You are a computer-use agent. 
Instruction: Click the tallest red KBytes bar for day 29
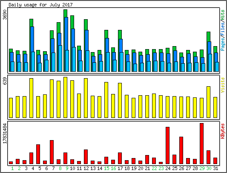coord(202,144)
